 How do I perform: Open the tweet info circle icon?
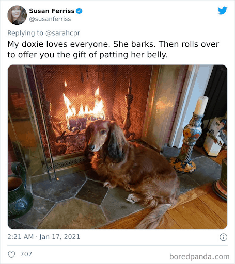(223, 237)
